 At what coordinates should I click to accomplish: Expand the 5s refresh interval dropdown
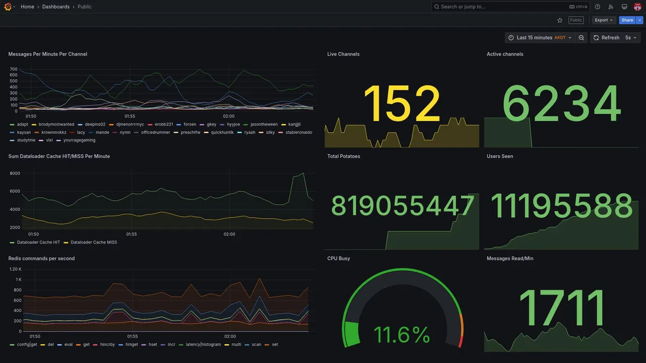(x=631, y=38)
